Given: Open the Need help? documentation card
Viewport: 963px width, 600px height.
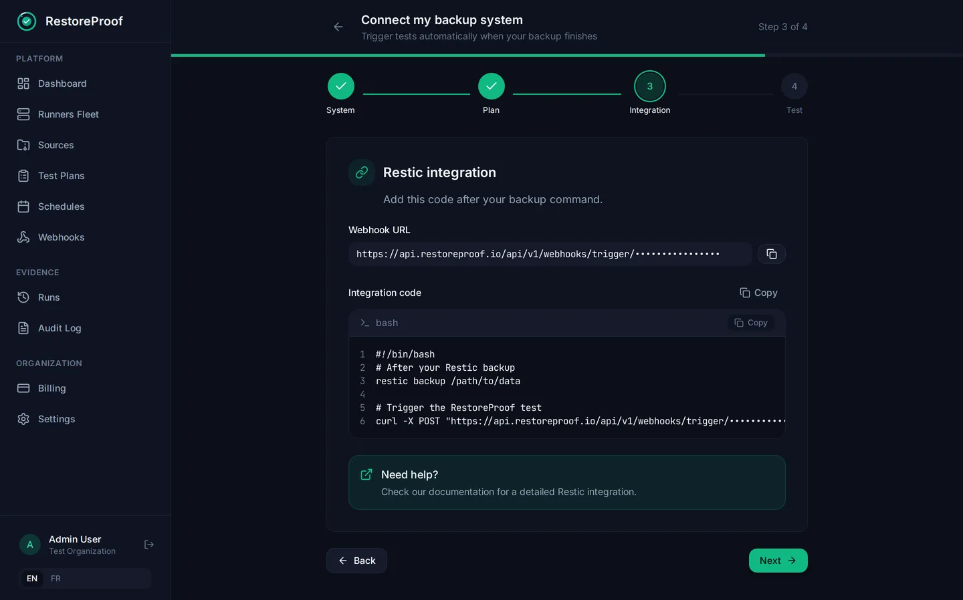Looking at the screenshot, I should 567,482.
